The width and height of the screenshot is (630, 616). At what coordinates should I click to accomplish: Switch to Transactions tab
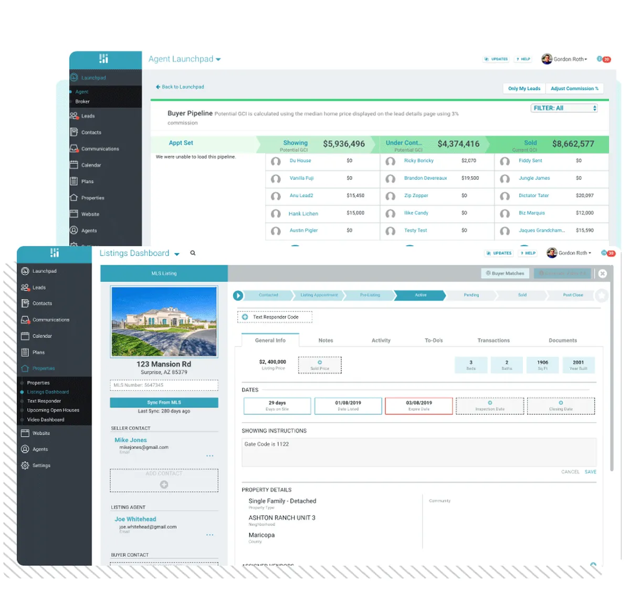tap(493, 340)
